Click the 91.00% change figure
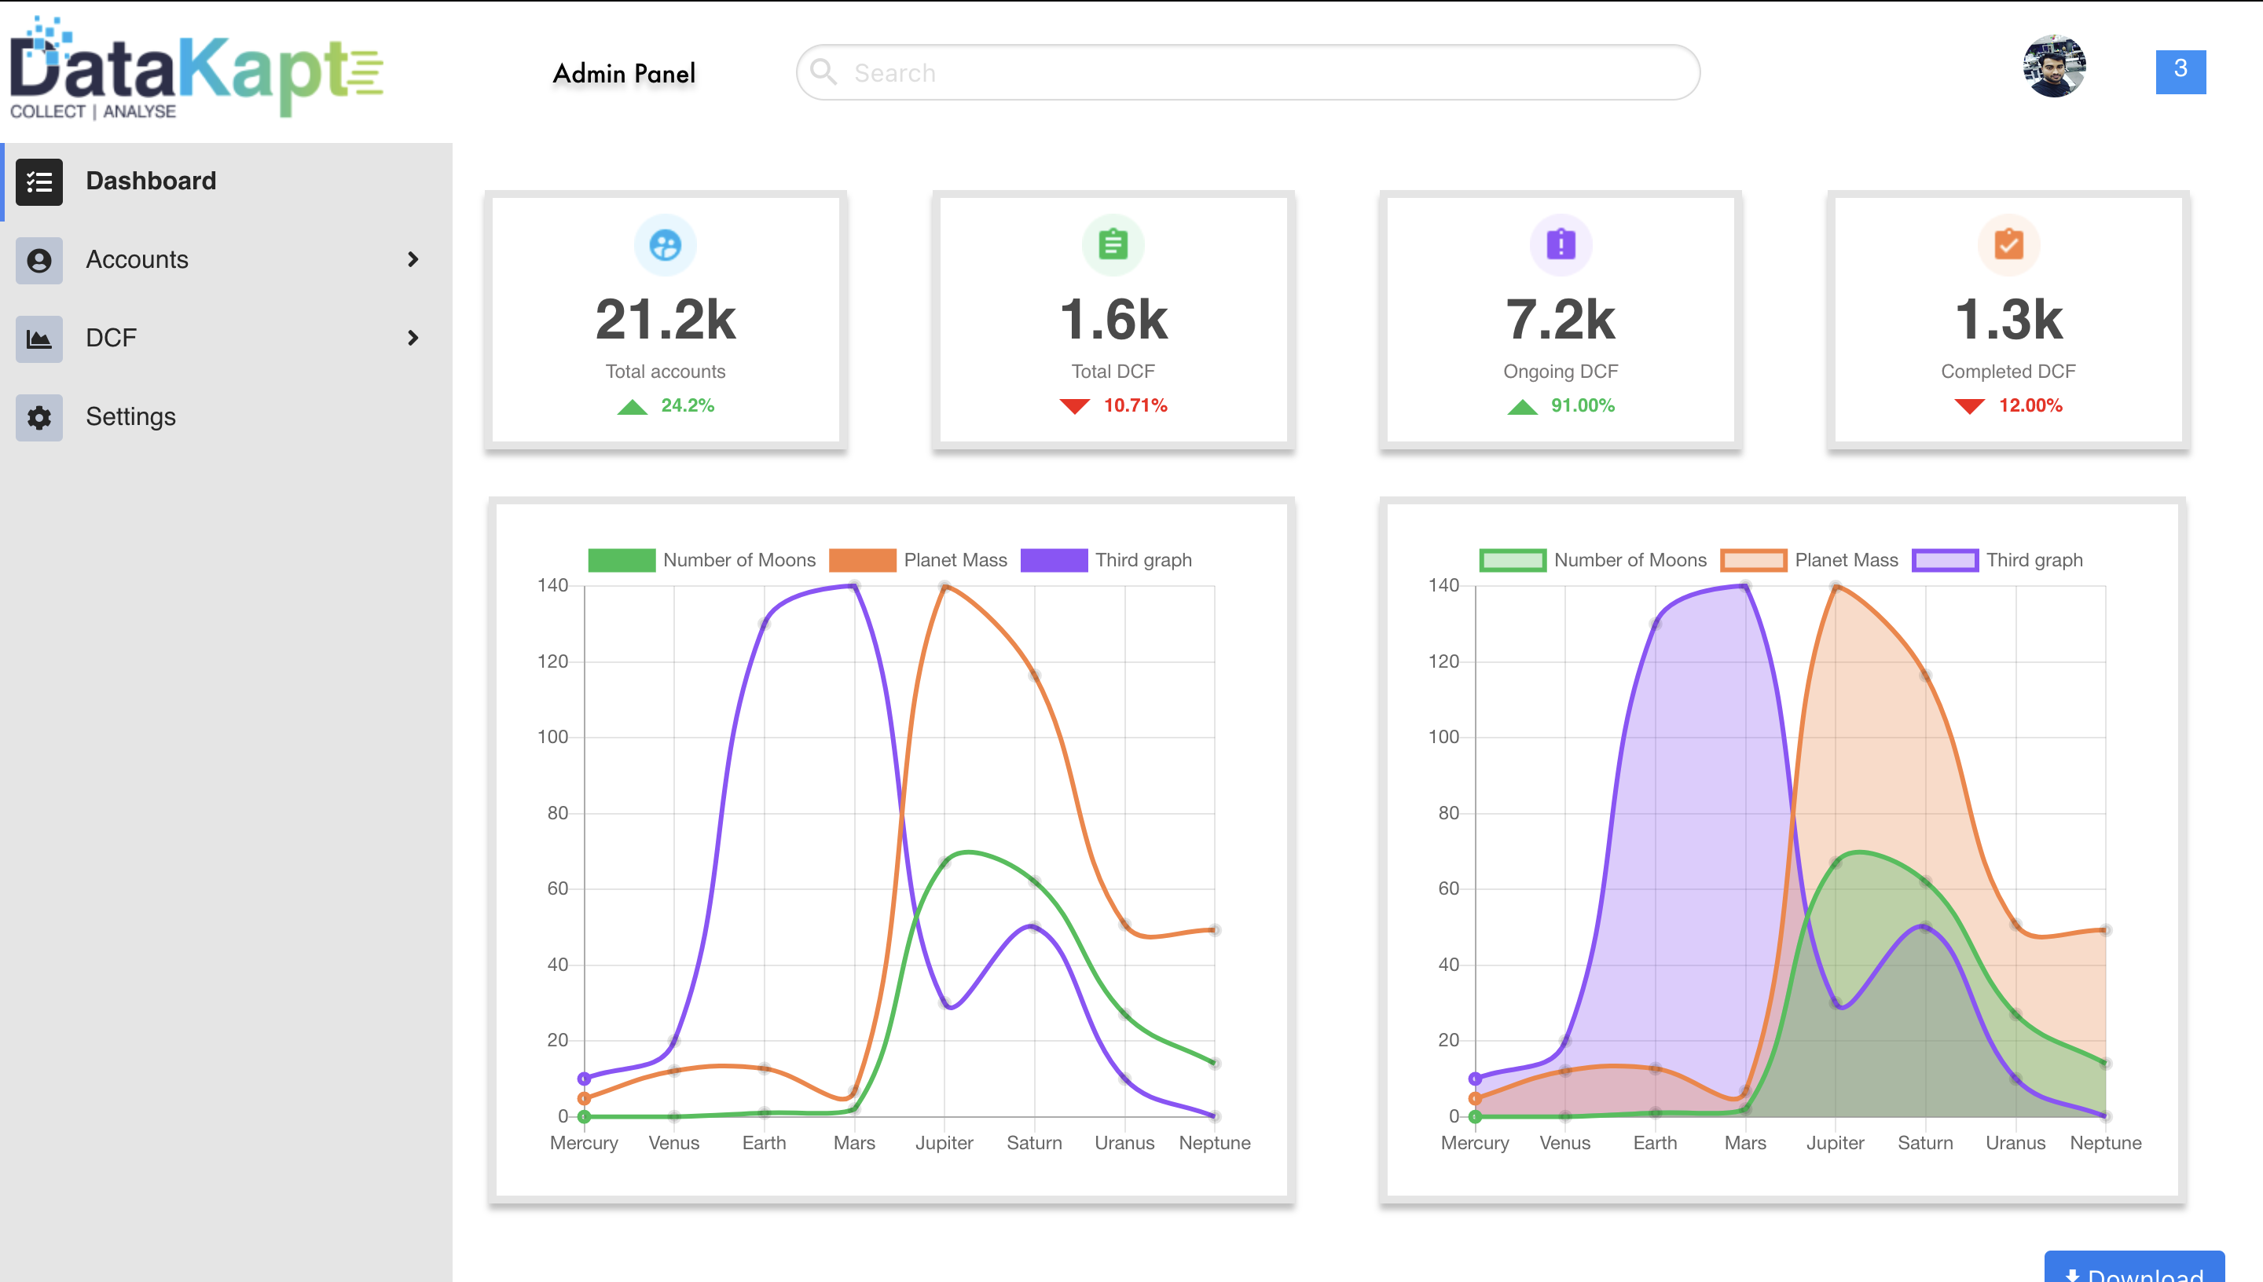The image size is (2263, 1282). (x=1583, y=405)
